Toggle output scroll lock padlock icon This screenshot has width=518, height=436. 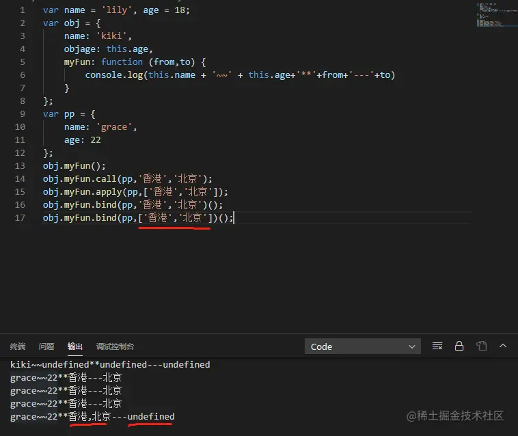(x=459, y=346)
